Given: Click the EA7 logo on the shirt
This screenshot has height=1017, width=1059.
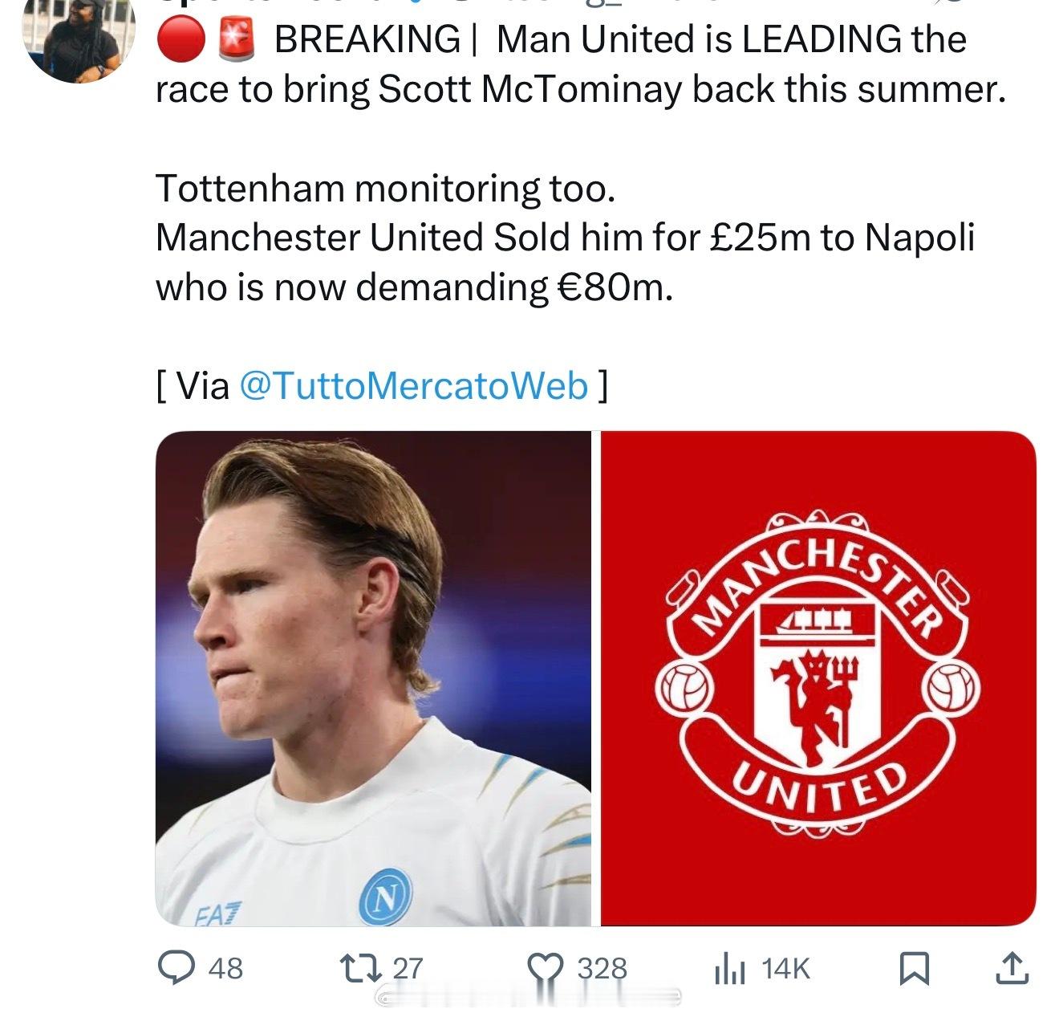Looking at the screenshot, I should click(216, 913).
